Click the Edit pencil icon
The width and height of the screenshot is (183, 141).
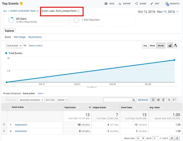pos(152,4)
